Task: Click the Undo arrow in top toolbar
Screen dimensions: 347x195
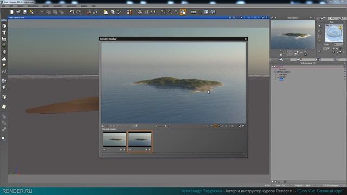Action: coord(72,12)
